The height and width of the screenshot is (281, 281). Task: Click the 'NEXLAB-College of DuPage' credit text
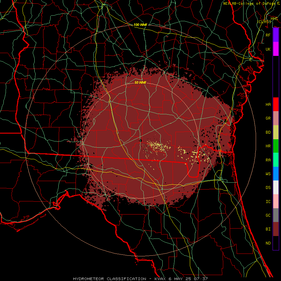click(x=249, y=3)
